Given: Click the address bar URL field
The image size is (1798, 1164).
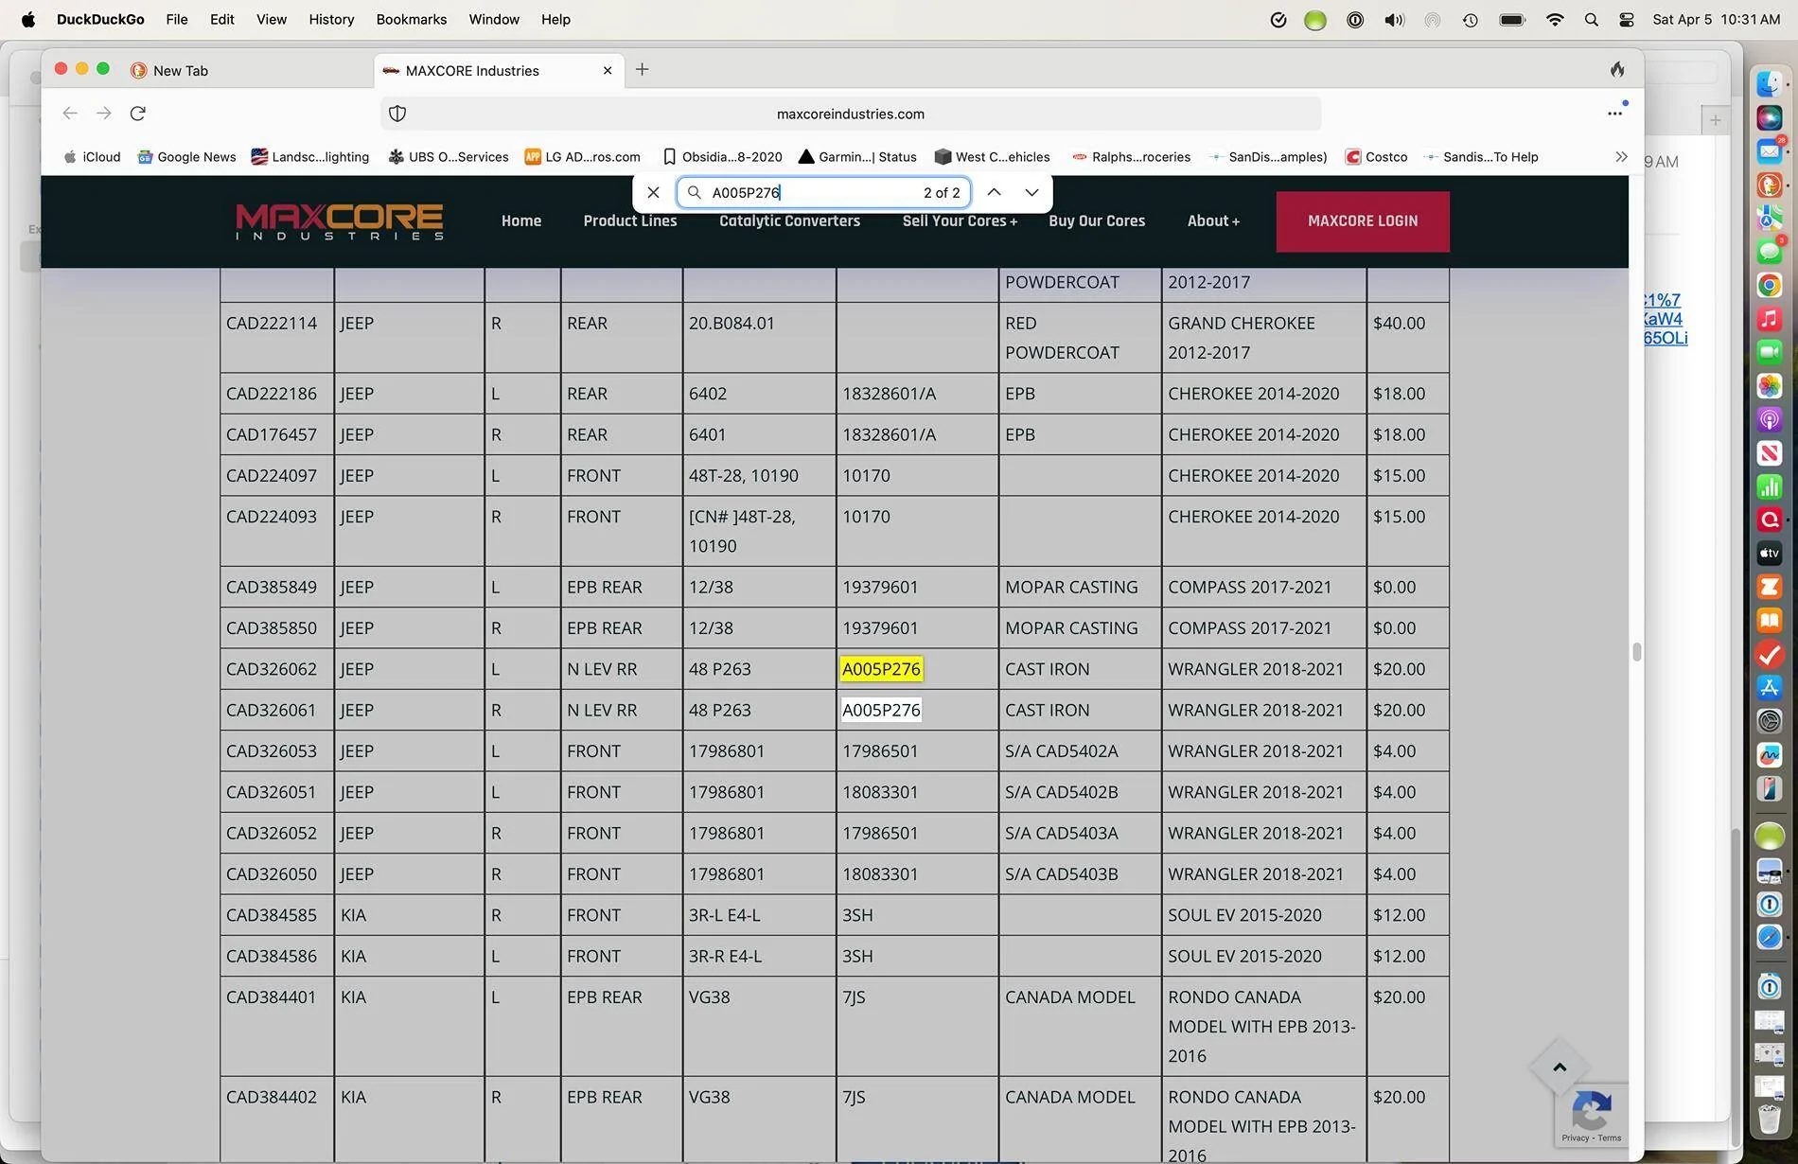Looking at the screenshot, I should 851,114.
